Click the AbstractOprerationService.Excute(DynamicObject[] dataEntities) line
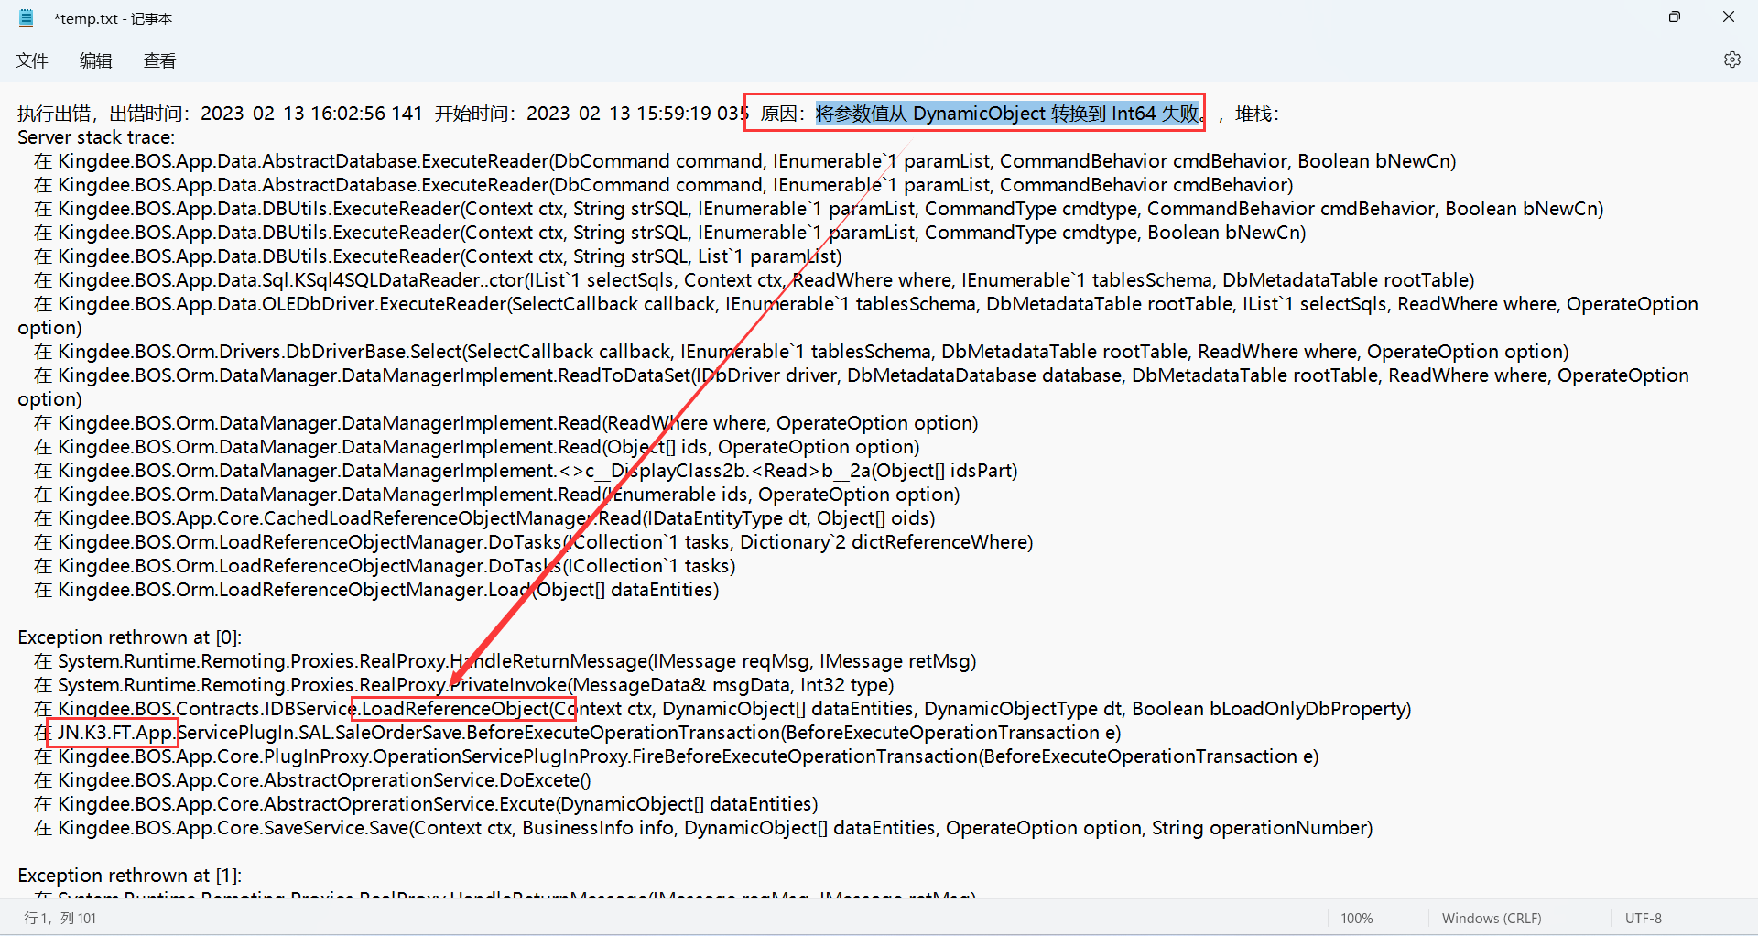Viewport: 1758px width, 936px height. (426, 804)
